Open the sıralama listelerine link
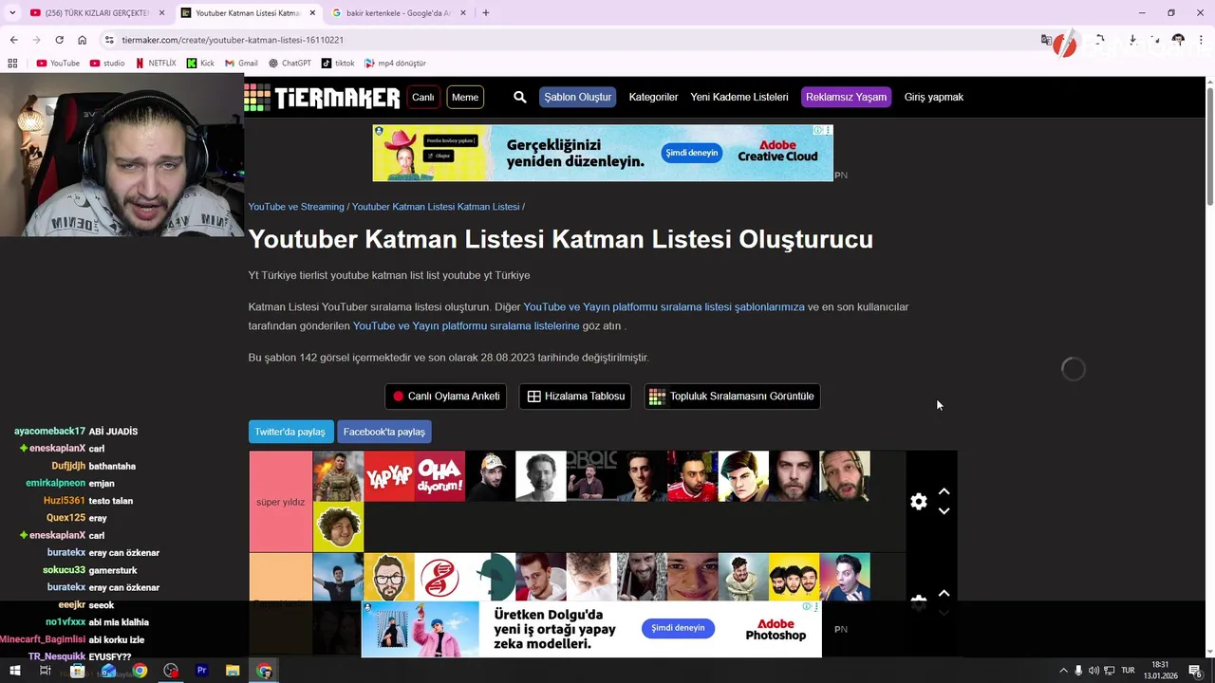The image size is (1215, 683). coord(466,325)
